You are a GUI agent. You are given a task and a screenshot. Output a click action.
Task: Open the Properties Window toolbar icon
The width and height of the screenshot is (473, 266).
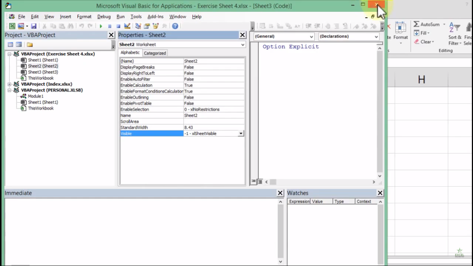point(147,26)
